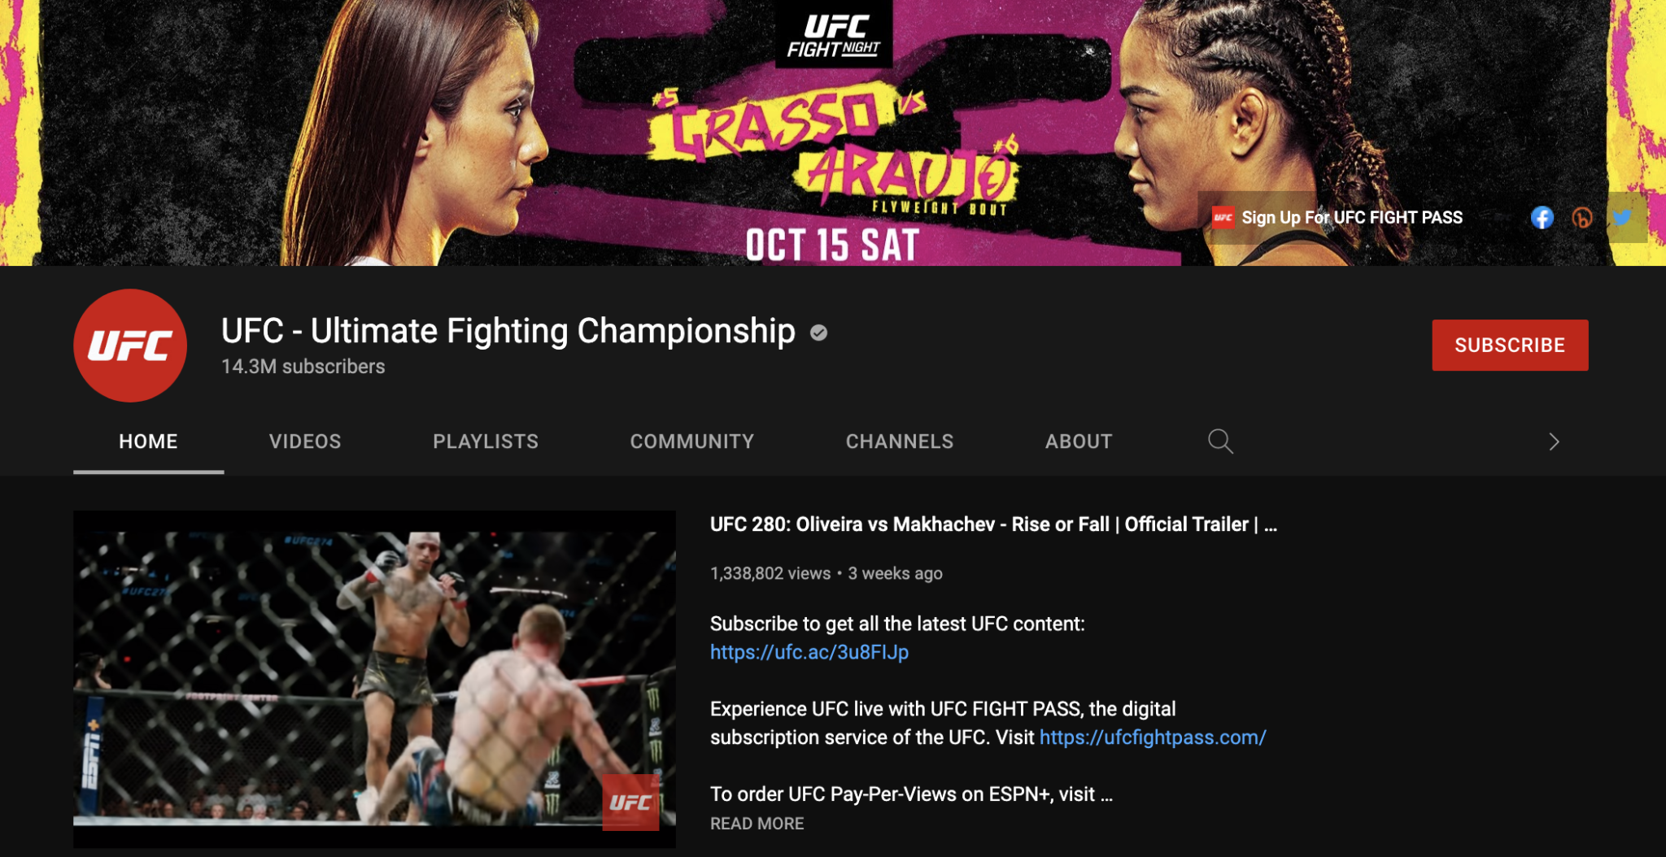Viewport: 1666px width, 857px height.
Task: Click the UFC Fight Night banner logo
Action: 834,34
